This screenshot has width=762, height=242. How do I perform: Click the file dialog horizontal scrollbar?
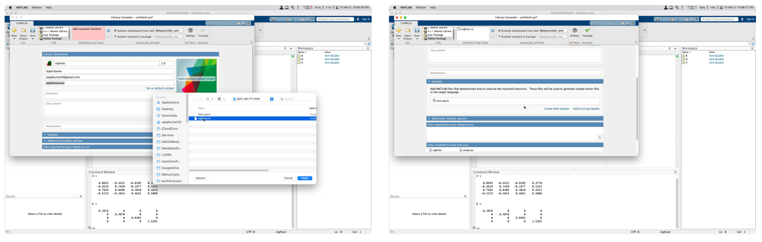[x=229, y=171]
